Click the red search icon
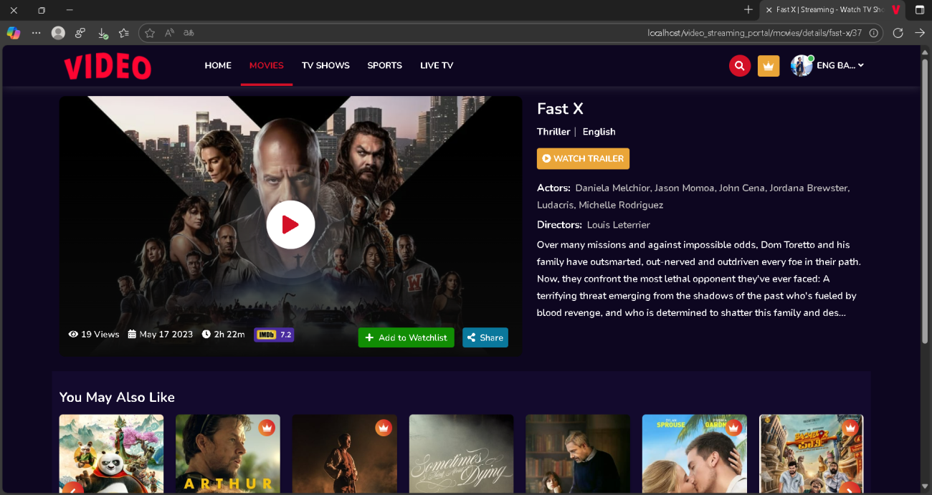This screenshot has width=932, height=495. pyautogui.click(x=740, y=66)
